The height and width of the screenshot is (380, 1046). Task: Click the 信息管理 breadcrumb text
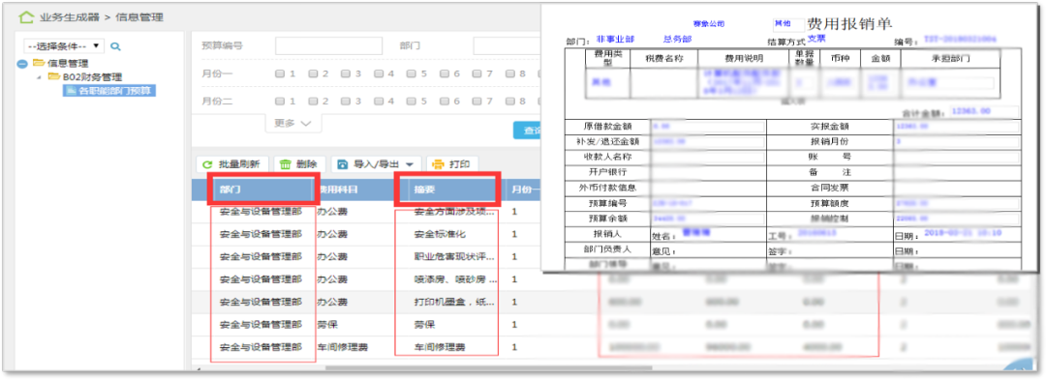point(138,16)
